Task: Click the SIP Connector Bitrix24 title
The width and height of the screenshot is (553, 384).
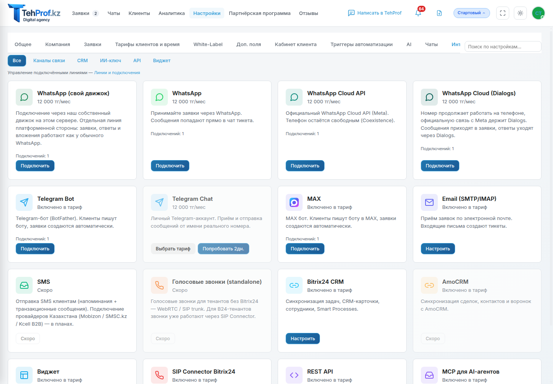Action: (204, 372)
